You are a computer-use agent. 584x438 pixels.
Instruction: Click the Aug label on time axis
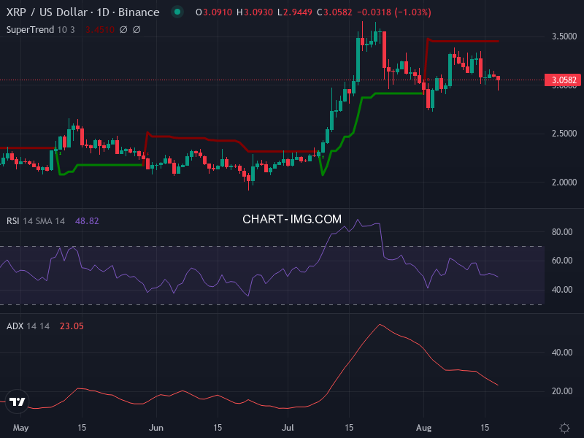[424, 428]
